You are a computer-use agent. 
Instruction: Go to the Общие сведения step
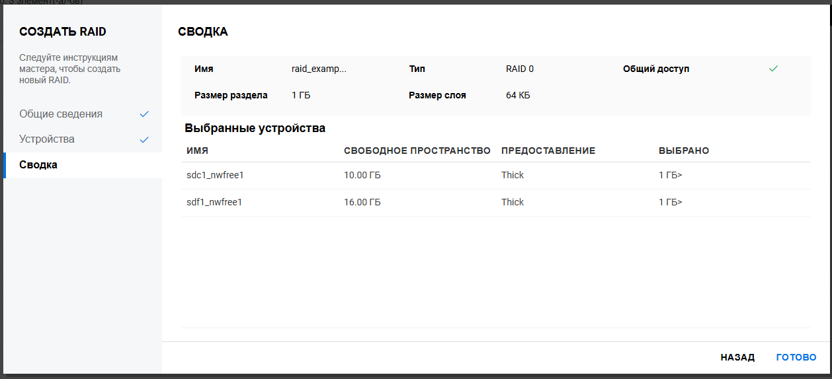tap(61, 114)
